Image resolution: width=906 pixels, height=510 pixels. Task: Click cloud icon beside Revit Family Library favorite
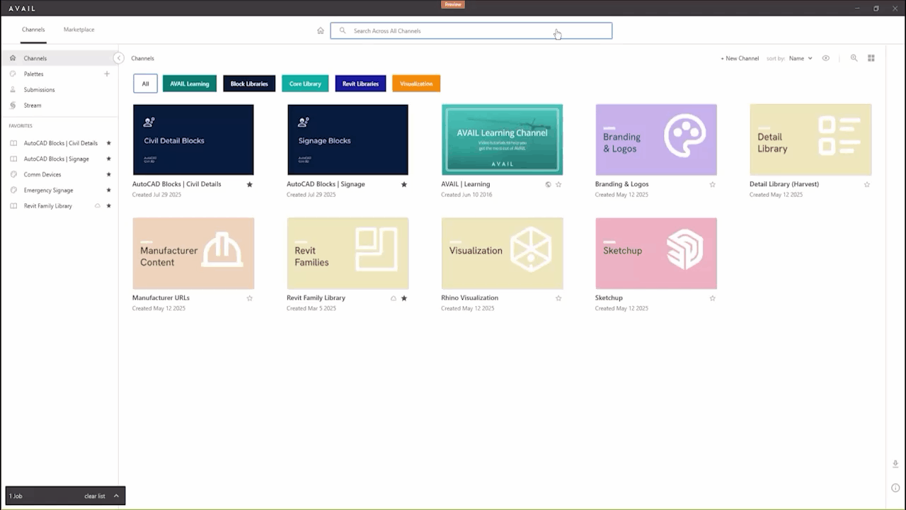point(98,205)
